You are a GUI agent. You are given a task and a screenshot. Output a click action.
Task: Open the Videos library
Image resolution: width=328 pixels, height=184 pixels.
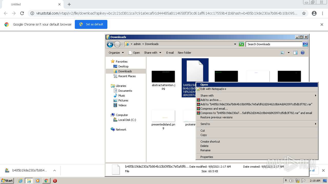pyautogui.click(x=122, y=105)
